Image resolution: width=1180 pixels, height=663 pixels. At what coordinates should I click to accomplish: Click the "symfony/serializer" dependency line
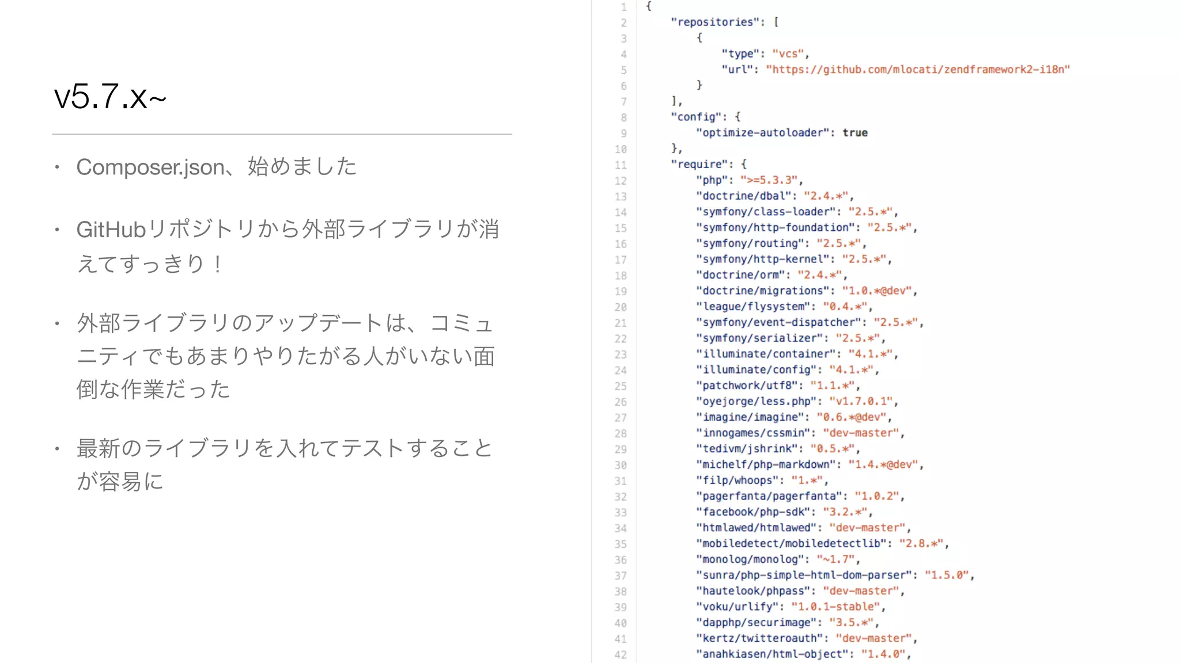[x=791, y=338]
